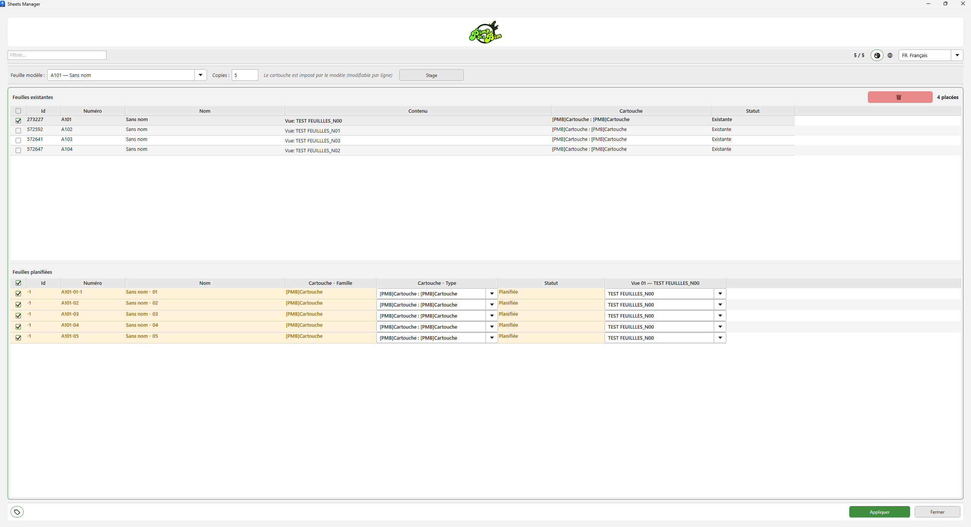The height and width of the screenshot is (527, 971).
Task: Click the tag icon at bottom left
Action: tap(17, 512)
